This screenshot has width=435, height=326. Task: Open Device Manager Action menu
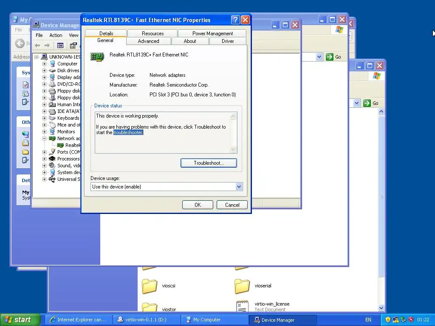[x=56, y=35]
